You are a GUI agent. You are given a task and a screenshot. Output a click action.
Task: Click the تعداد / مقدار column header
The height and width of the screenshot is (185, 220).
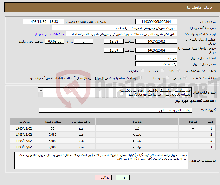point(52,122)
